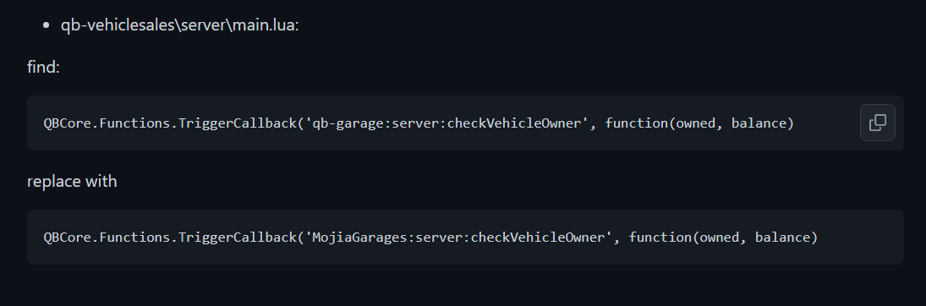Click the 'qb-garage:server:checkVehicleOwner' string
The image size is (926, 306).
click(x=447, y=123)
